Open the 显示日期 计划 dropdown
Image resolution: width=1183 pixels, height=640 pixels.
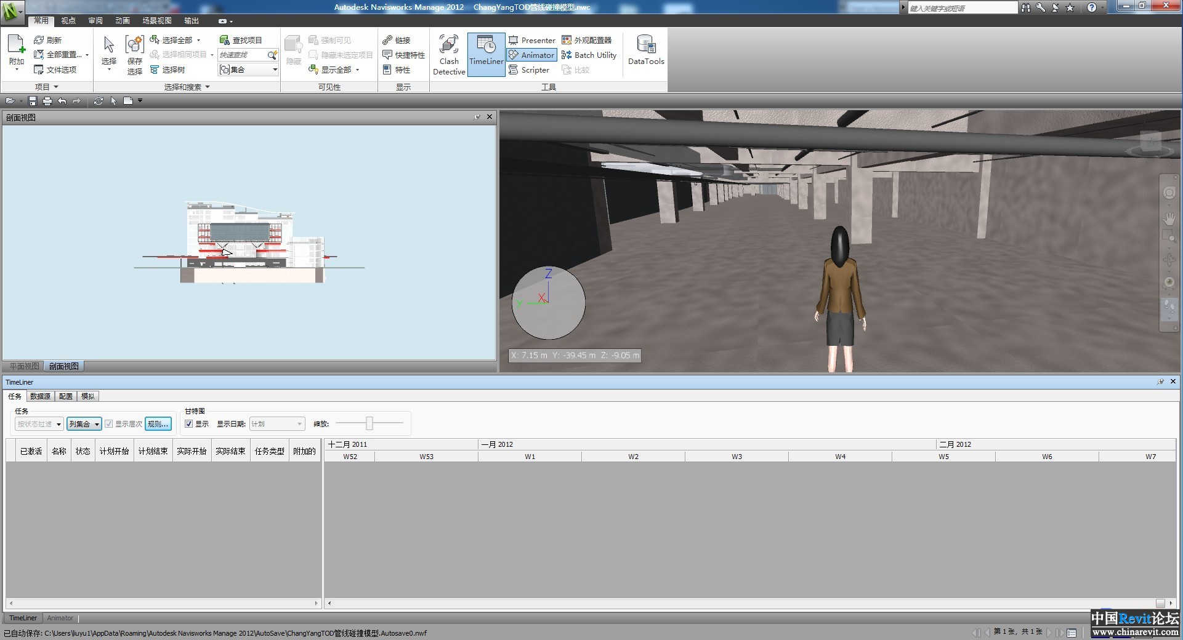(x=277, y=424)
